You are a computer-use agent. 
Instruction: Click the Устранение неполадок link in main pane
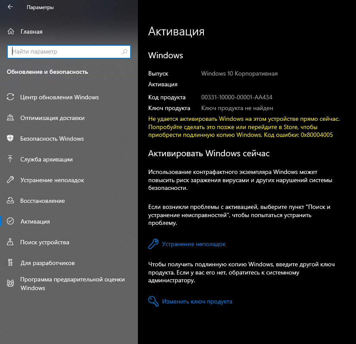pos(194,244)
